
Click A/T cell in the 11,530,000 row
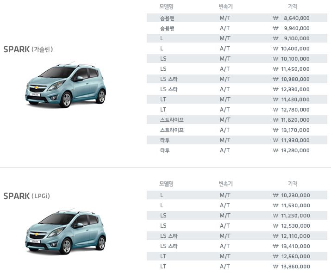(225, 205)
